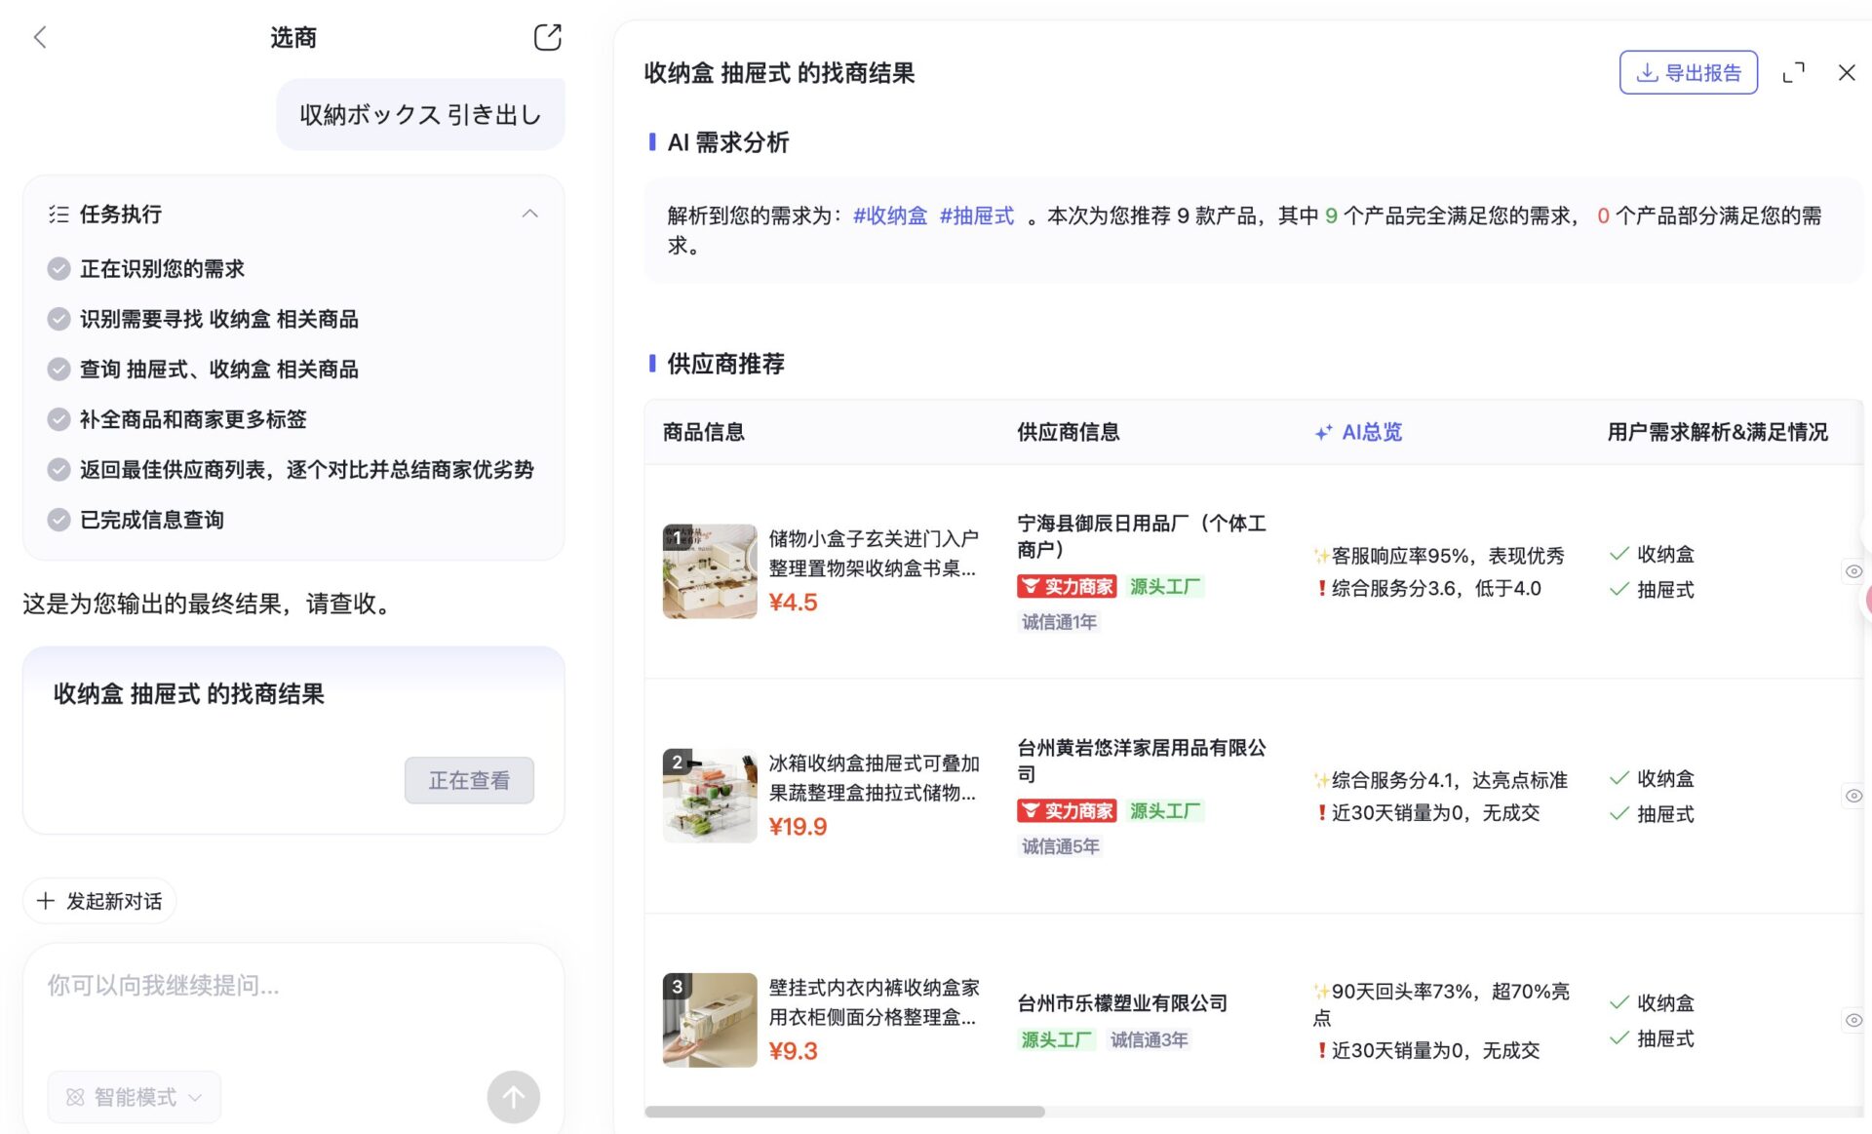Open the #抽屉式 hashtag link
The height and width of the screenshot is (1134, 1872).
point(976,215)
